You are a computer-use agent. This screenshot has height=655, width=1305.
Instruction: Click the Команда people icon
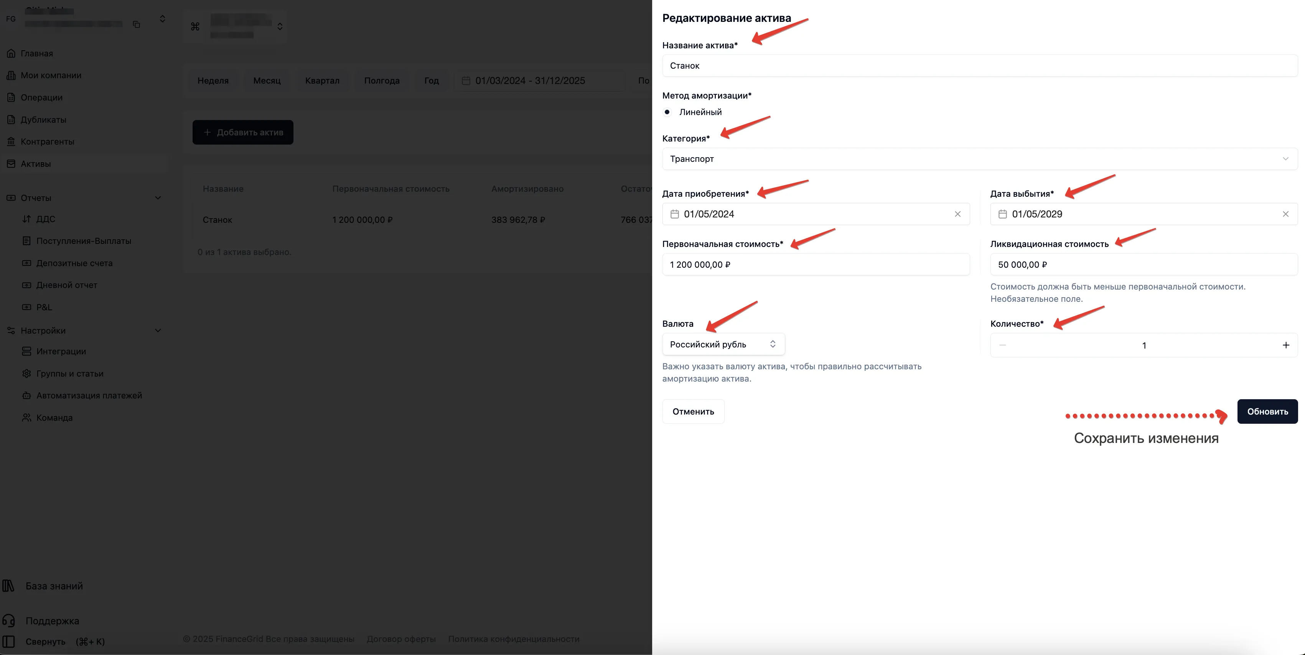(x=26, y=417)
